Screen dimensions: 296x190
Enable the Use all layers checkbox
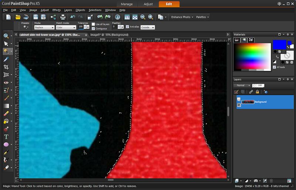coord(94,24)
